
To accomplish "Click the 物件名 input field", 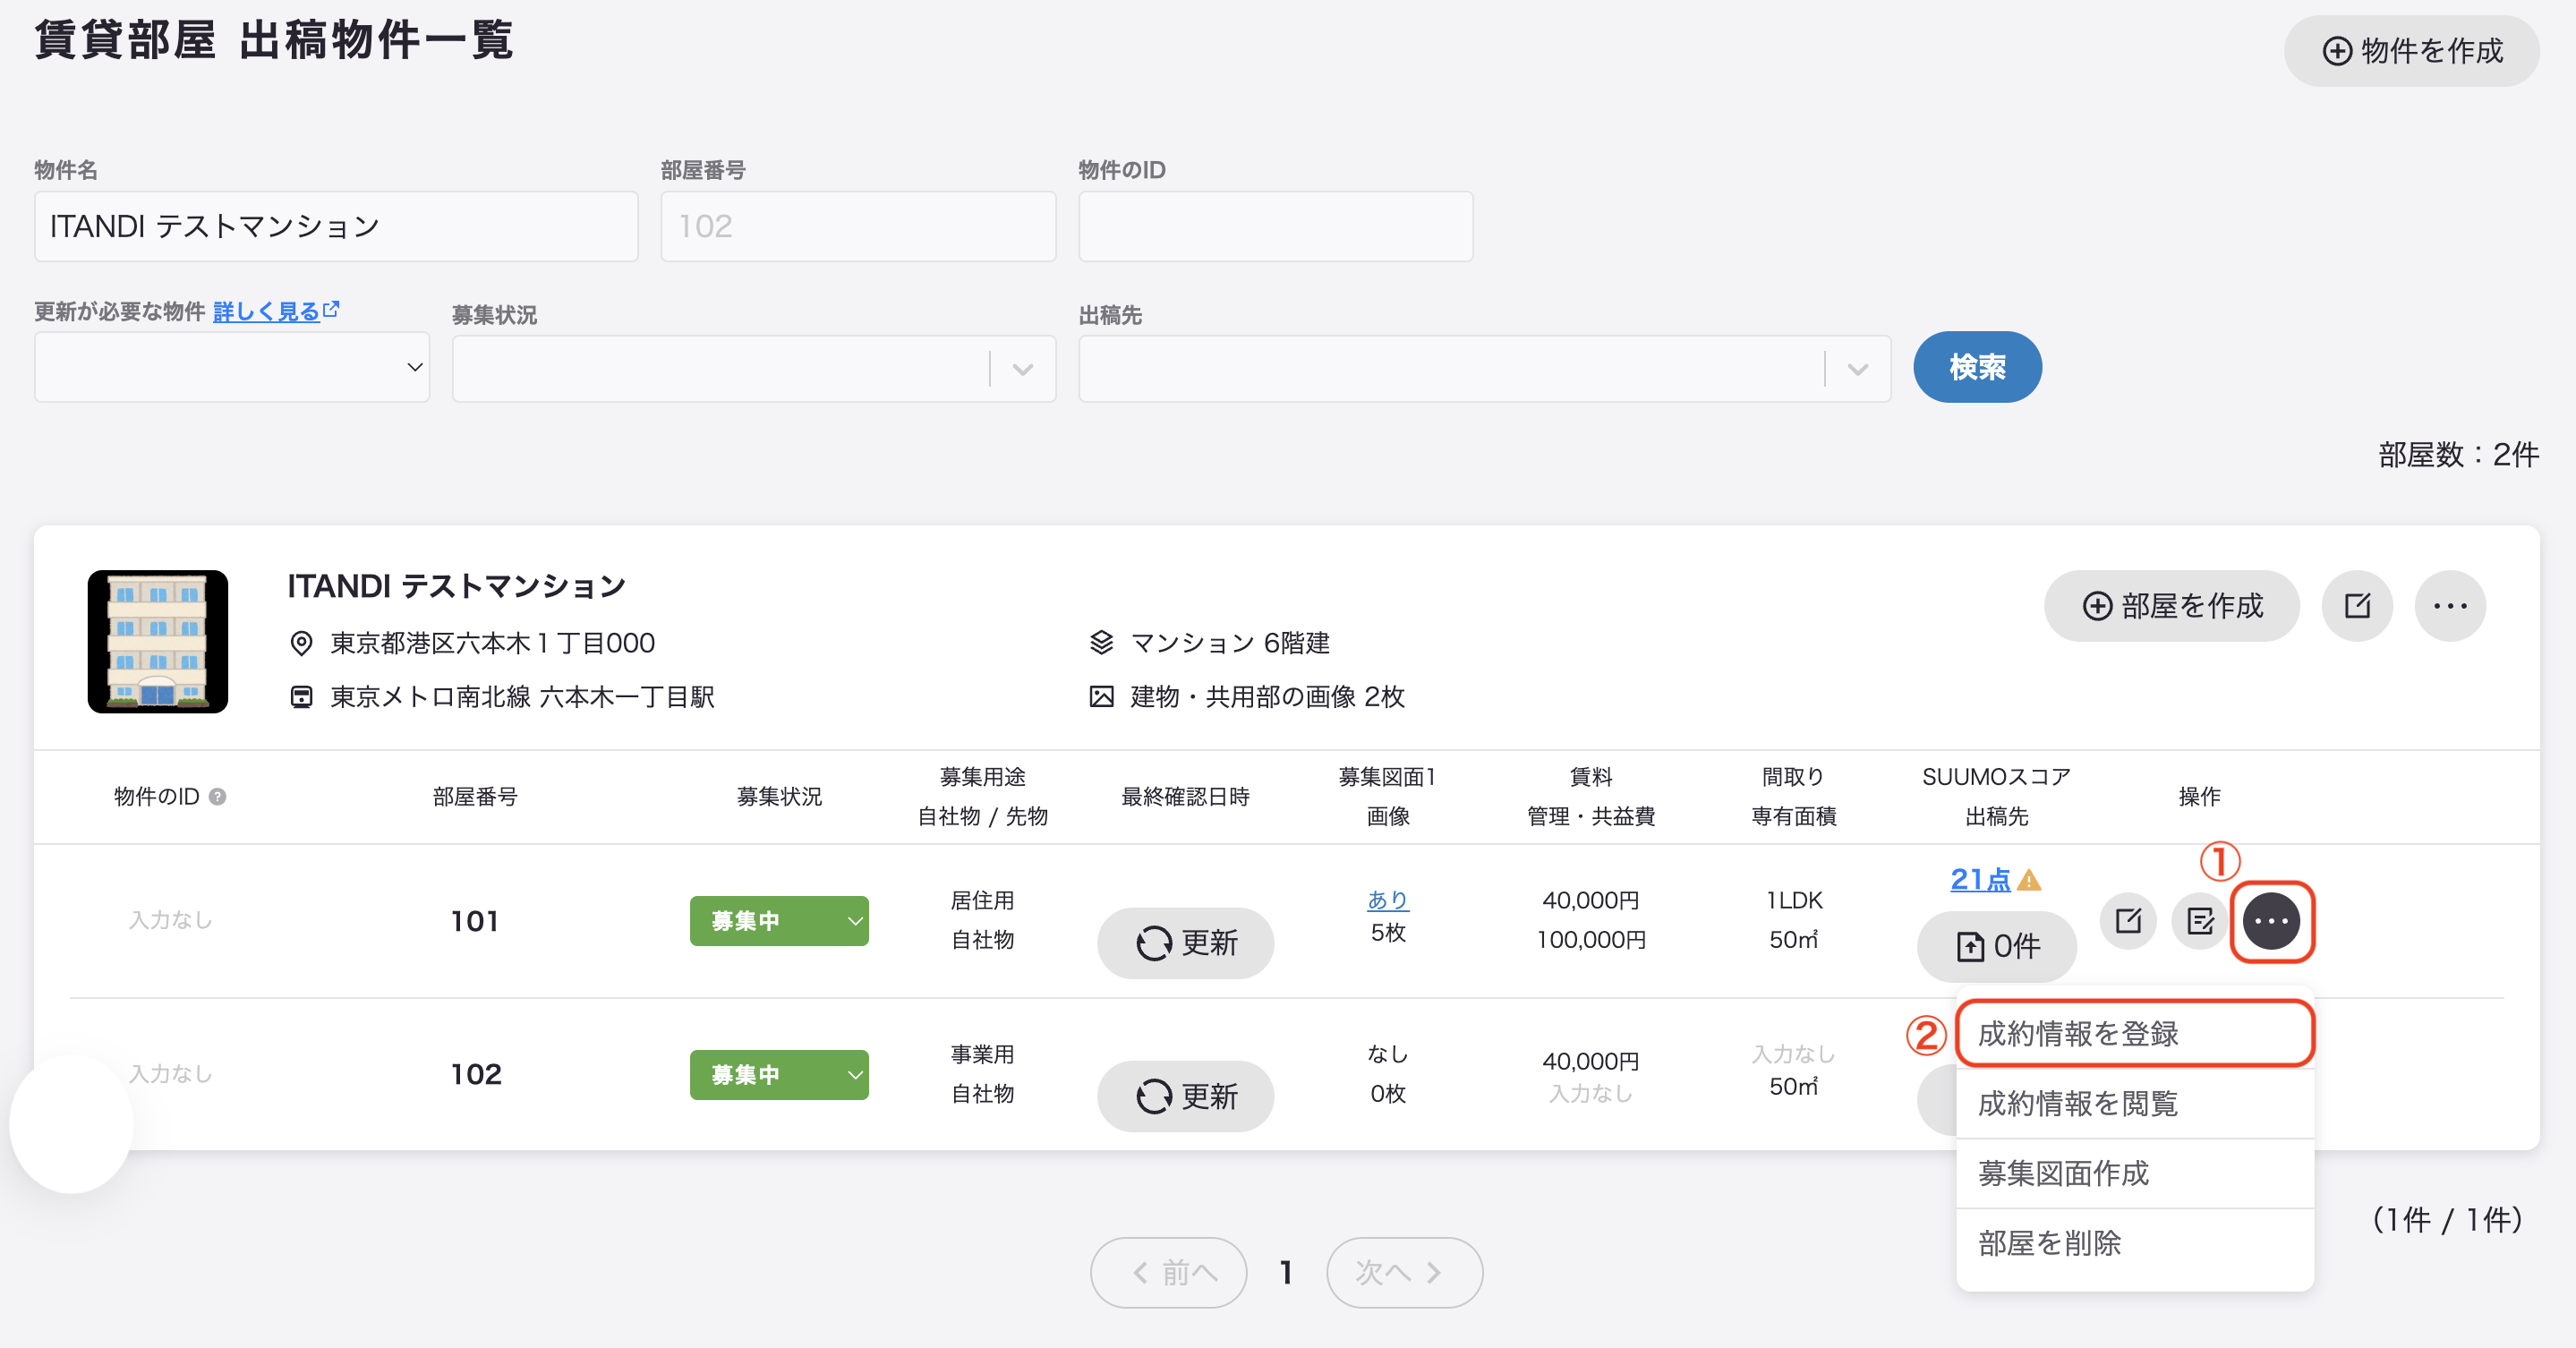I will point(336,227).
